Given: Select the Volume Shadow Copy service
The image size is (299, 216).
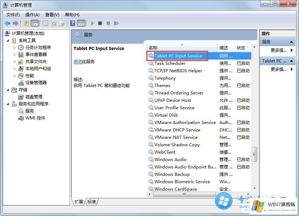Looking at the screenshot, I should pos(199,145).
